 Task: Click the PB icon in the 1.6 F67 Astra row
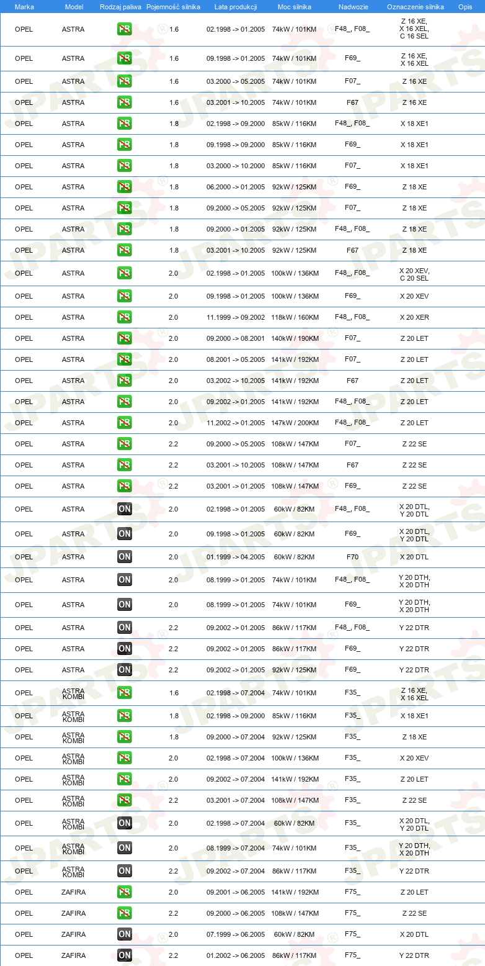tap(125, 102)
